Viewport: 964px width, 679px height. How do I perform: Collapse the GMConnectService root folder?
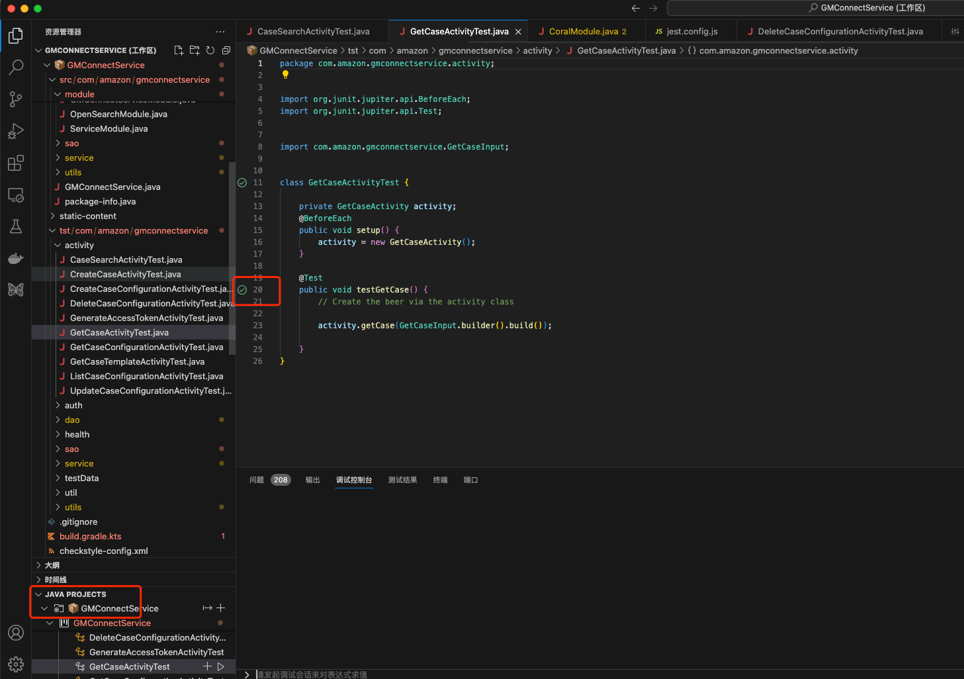pyautogui.click(x=47, y=65)
